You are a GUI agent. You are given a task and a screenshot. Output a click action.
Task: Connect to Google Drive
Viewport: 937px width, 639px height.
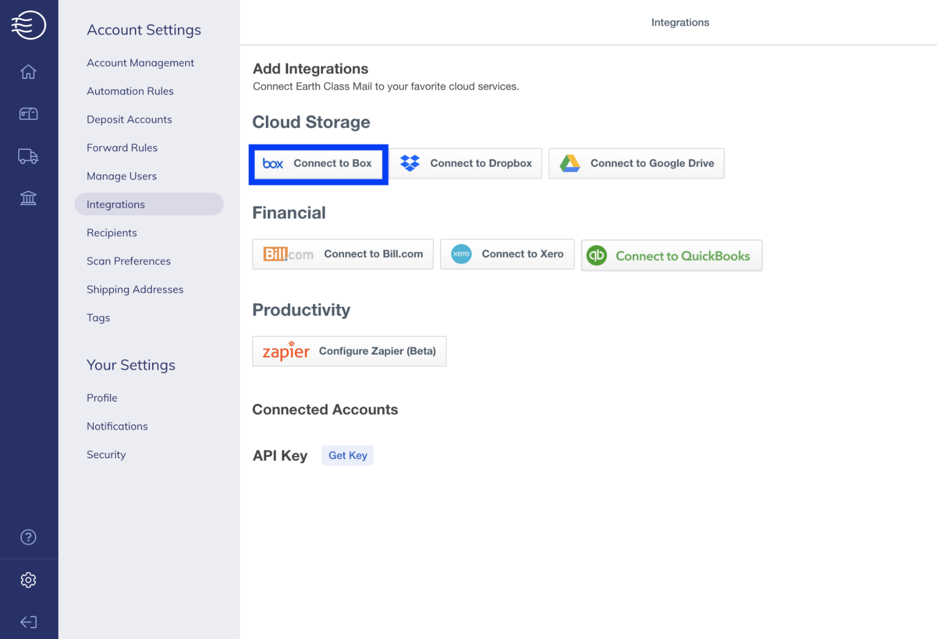coord(637,163)
